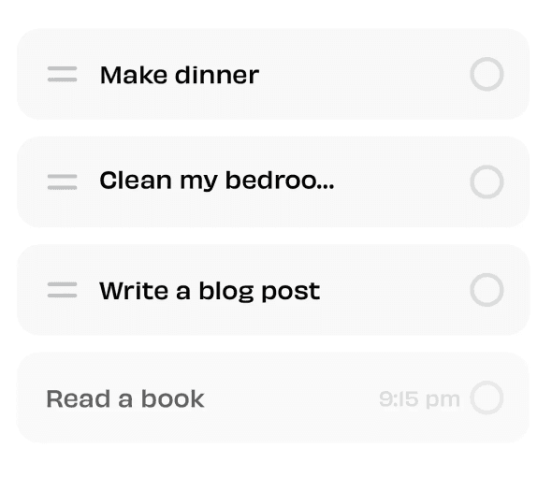Open the Write a blog post title text

click(210, 291)
